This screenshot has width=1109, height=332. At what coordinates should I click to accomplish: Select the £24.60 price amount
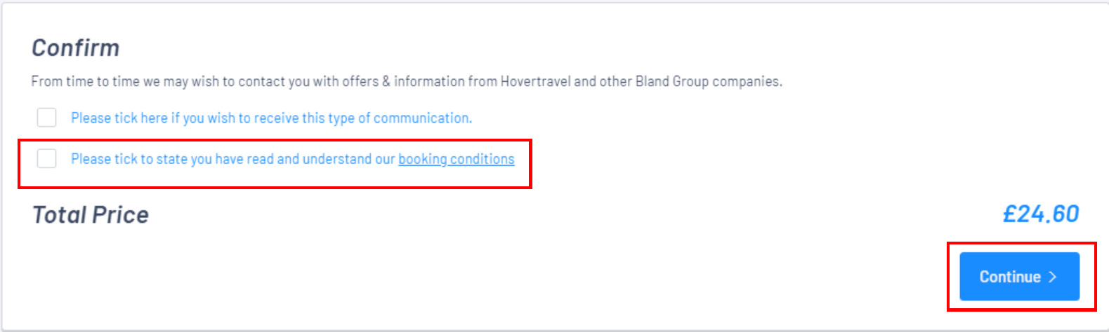tap(1041, 214)
